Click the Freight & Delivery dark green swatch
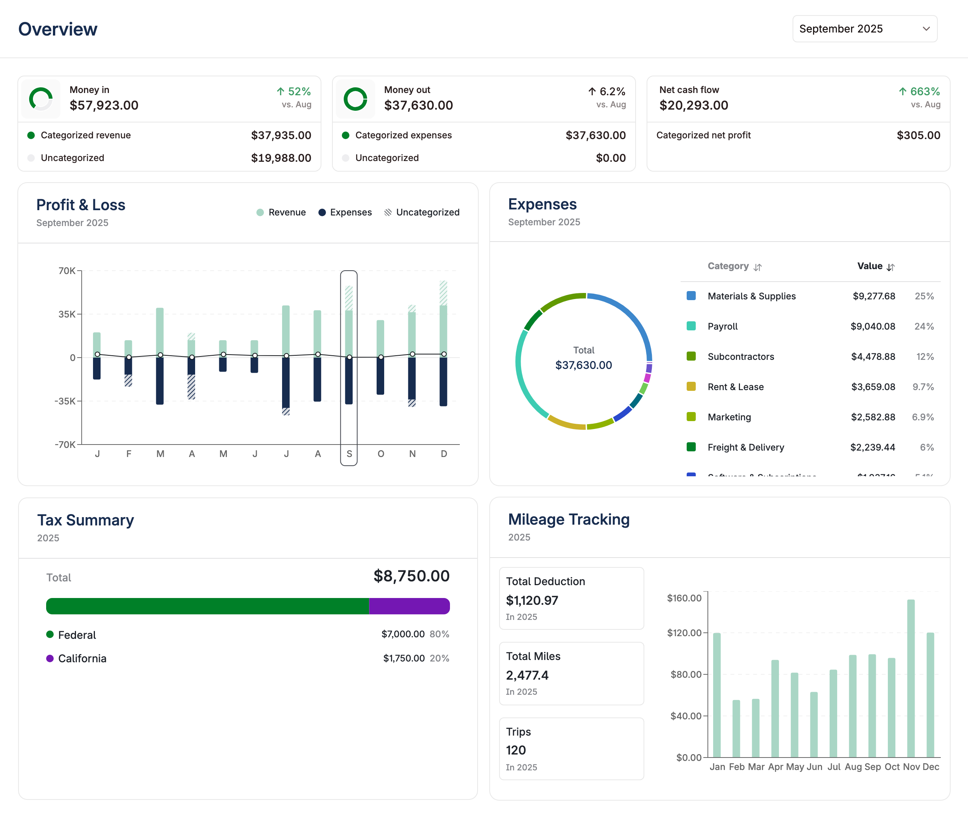968x818 pixels. 691,447
